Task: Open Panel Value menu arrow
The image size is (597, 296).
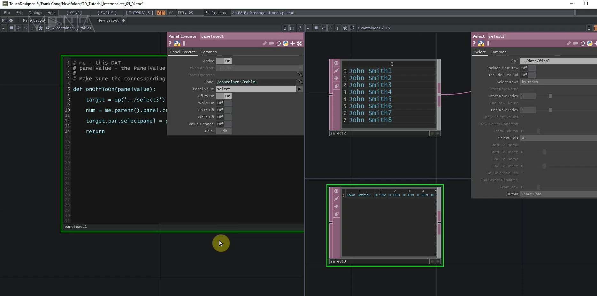Action: 299,89
